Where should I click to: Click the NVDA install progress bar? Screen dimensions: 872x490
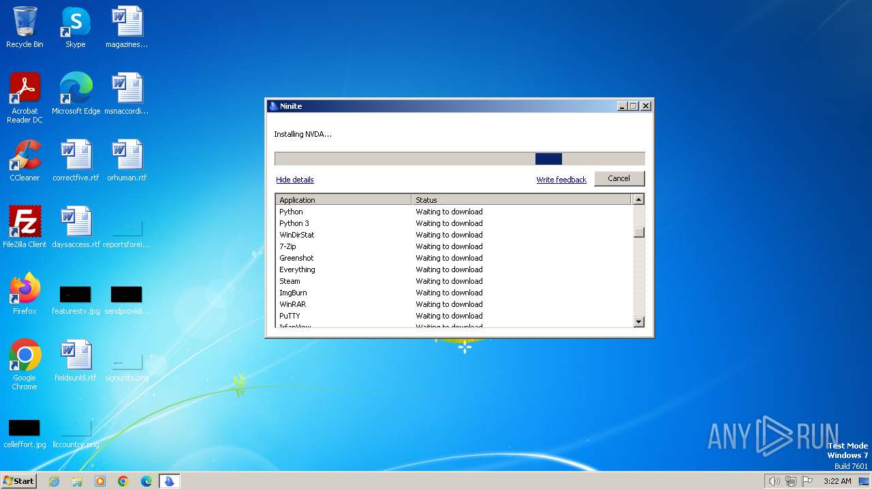point(460,159)
